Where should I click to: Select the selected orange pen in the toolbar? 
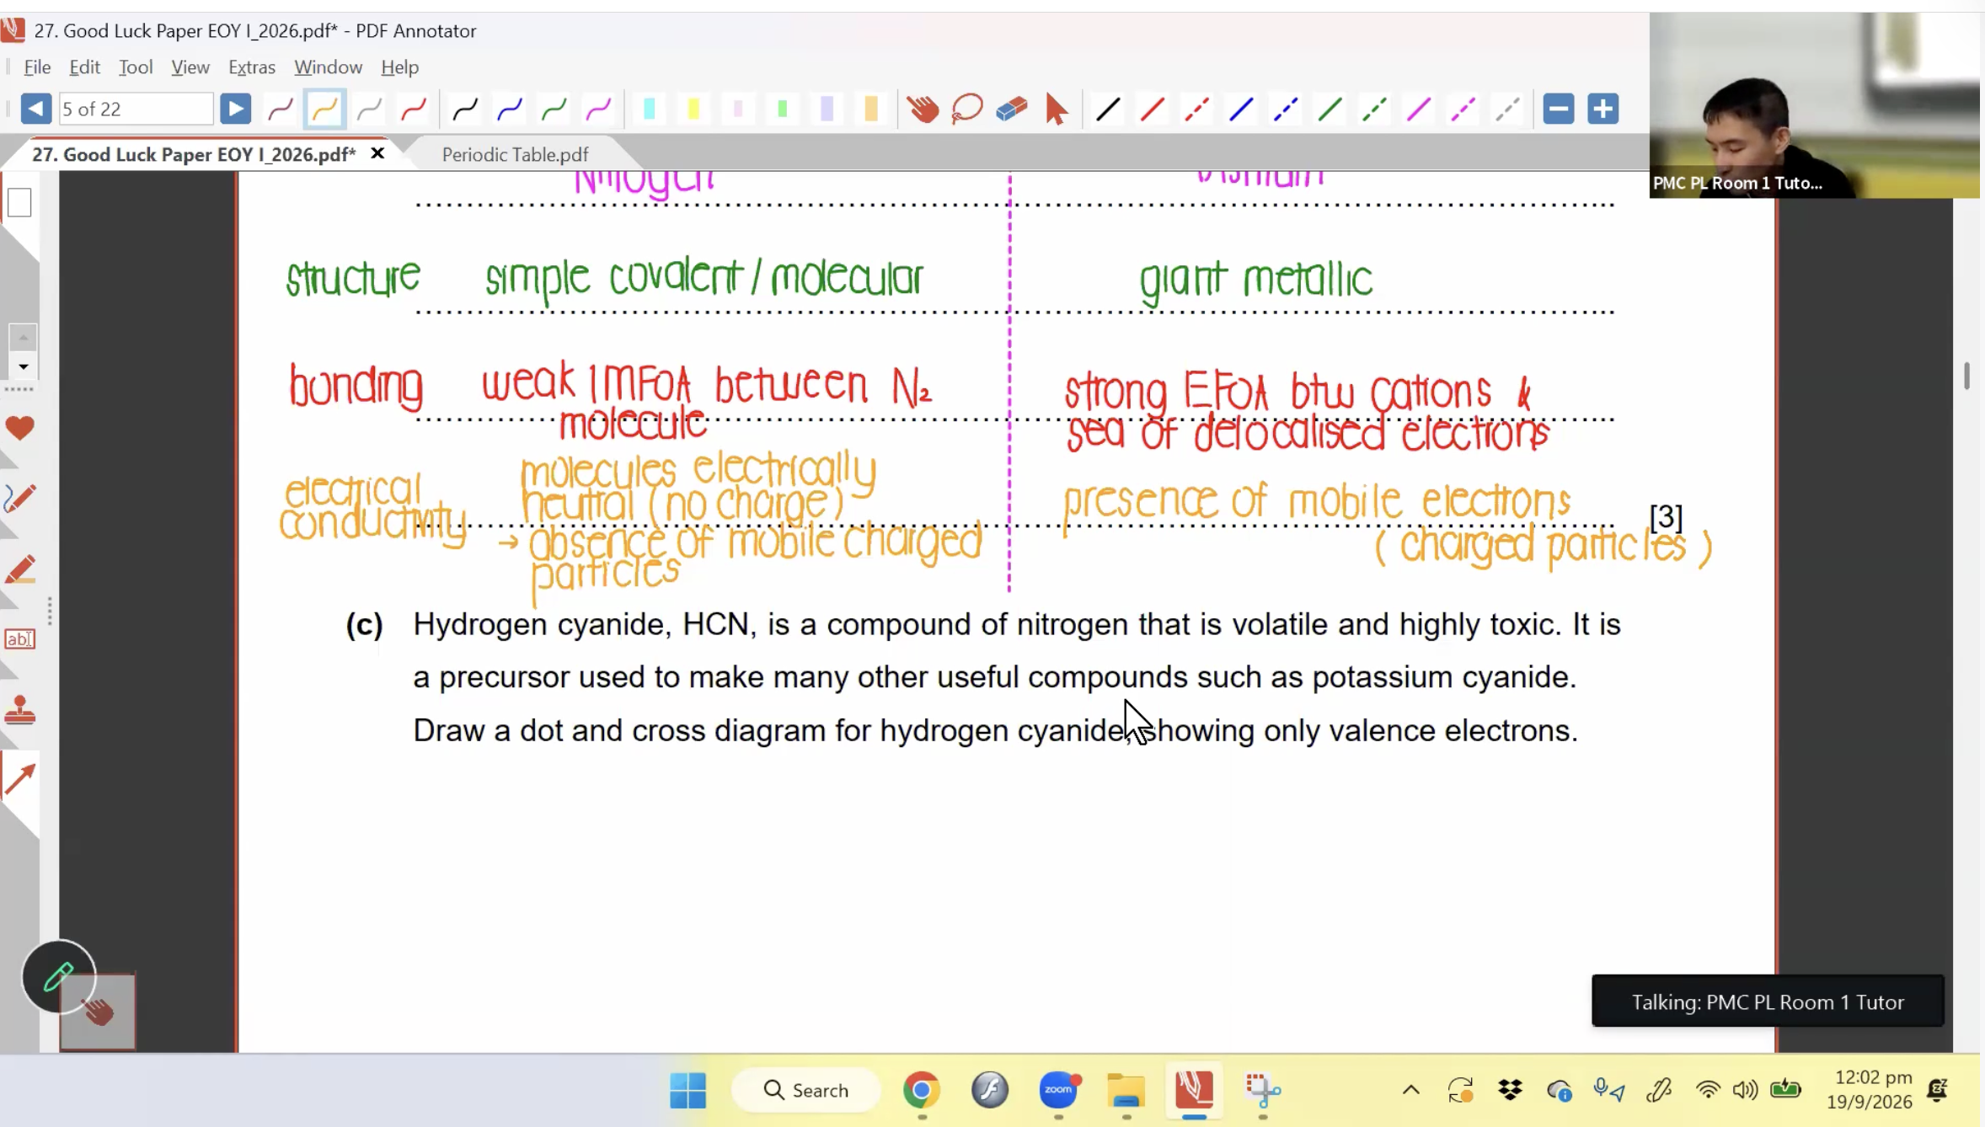[x=324, y=109]
